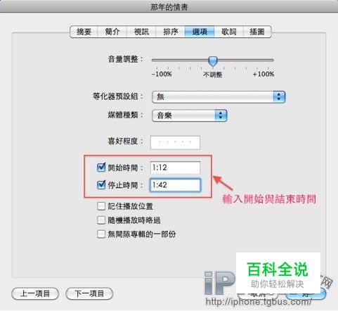Switch to the 插圖 tab
Image resolution: width=338 pixels, height=311 pixels.
click(x=257, y=32)
